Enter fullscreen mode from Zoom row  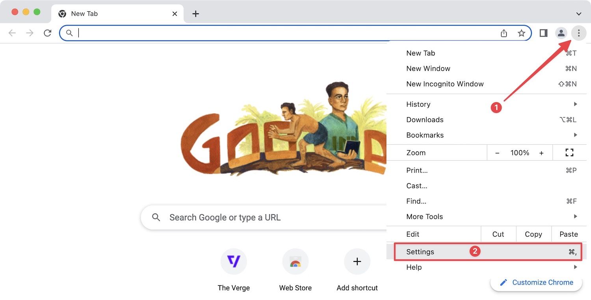coord(569,153)
